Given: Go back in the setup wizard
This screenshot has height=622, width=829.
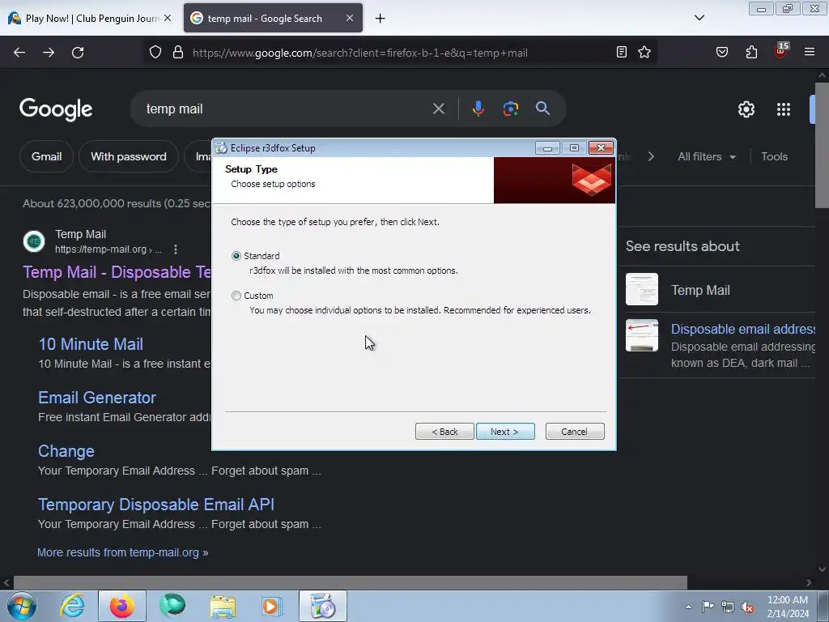Looking at the screenshot, I should (x=444, y=432).
